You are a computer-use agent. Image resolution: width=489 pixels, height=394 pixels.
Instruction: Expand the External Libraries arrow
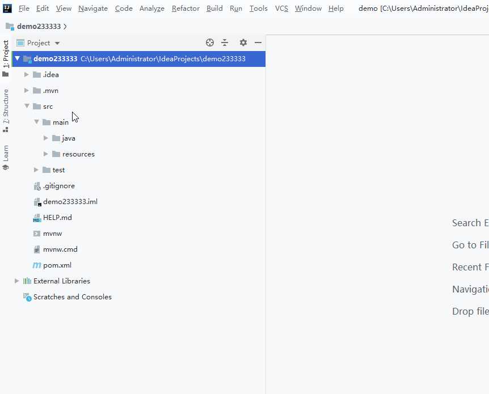point(17,281)
